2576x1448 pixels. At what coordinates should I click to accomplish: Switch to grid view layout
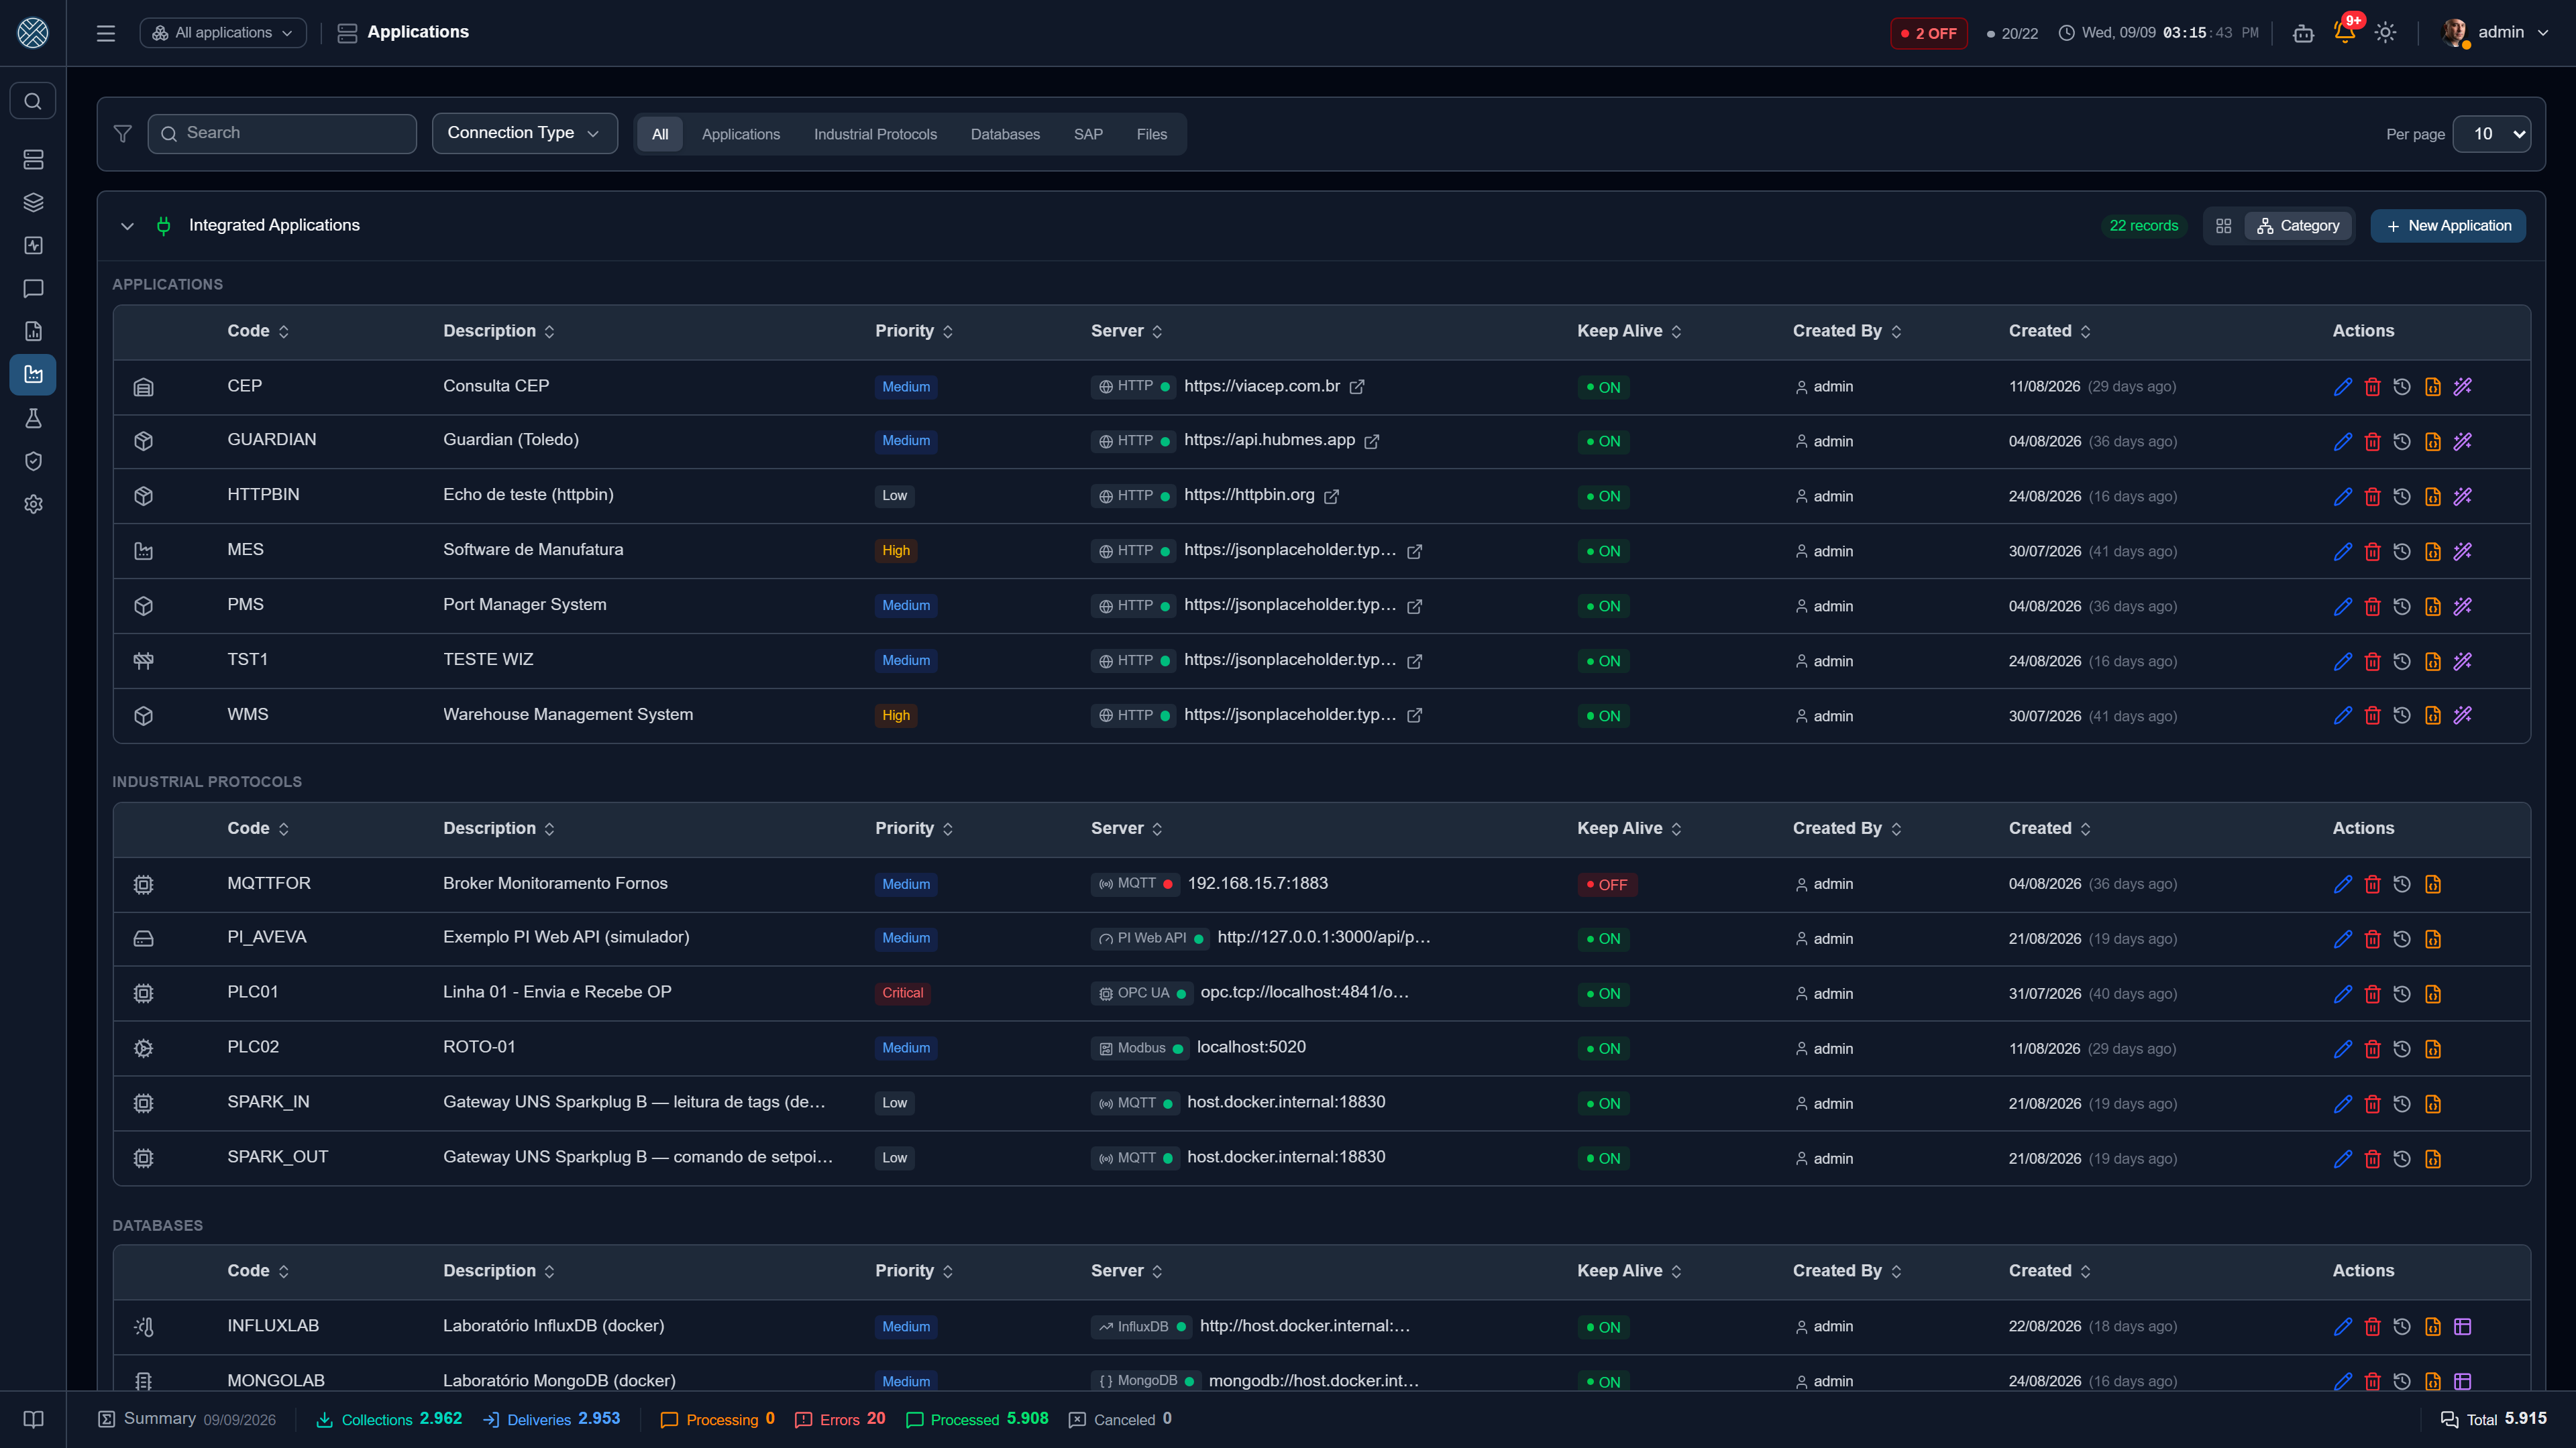click(x=2223, y=226)
